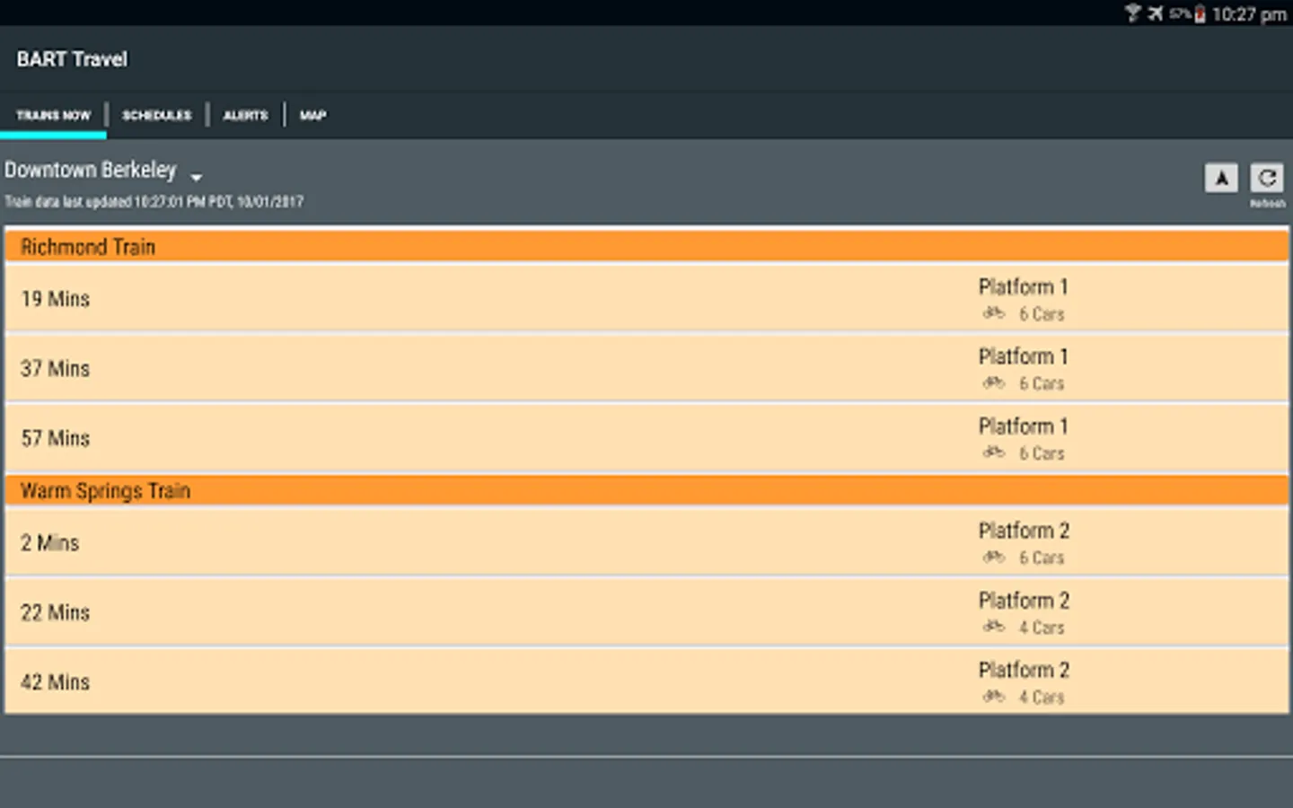
Task: Click the bike icon in 2 Mins row
Action: click(x=993, y=558)
